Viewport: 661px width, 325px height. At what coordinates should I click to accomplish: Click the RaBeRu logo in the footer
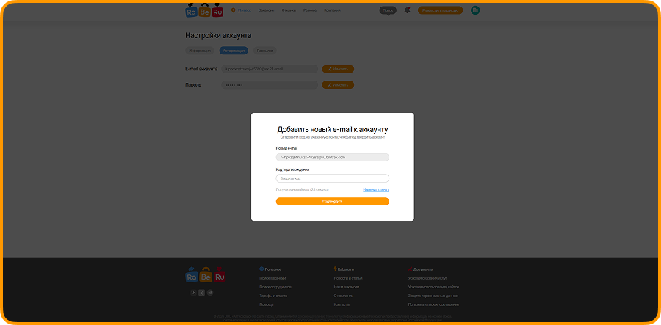point(204,276)
